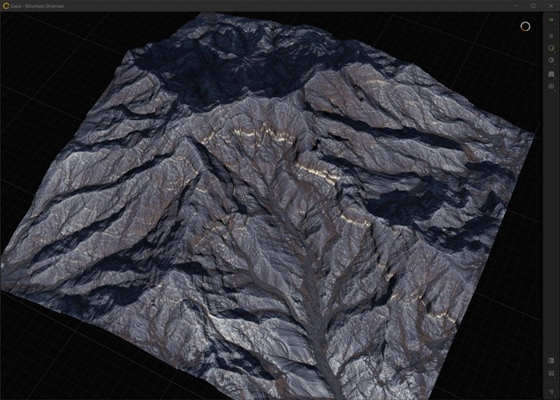Click the sun light direction ring
This screenshot has height=400, width=560.
pyautogui.click(x=525, y=26)
